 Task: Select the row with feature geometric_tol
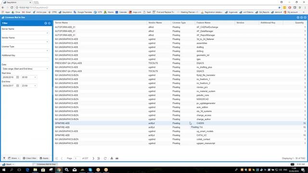[x=180, y=55]
